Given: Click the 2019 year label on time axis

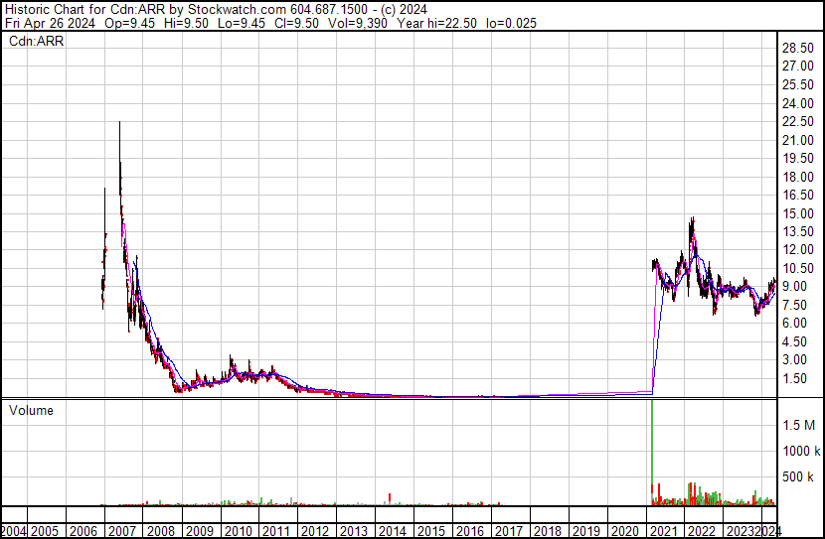Looking at the screenshot, I should point(585,531).
